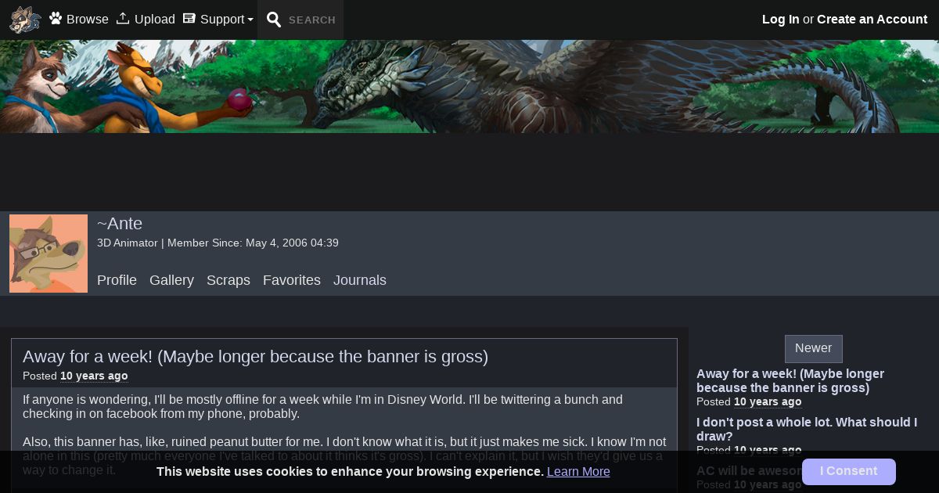Screen dimensions: 939x493
Task: Open the site logo home icon
Action: tap(25, 20)
